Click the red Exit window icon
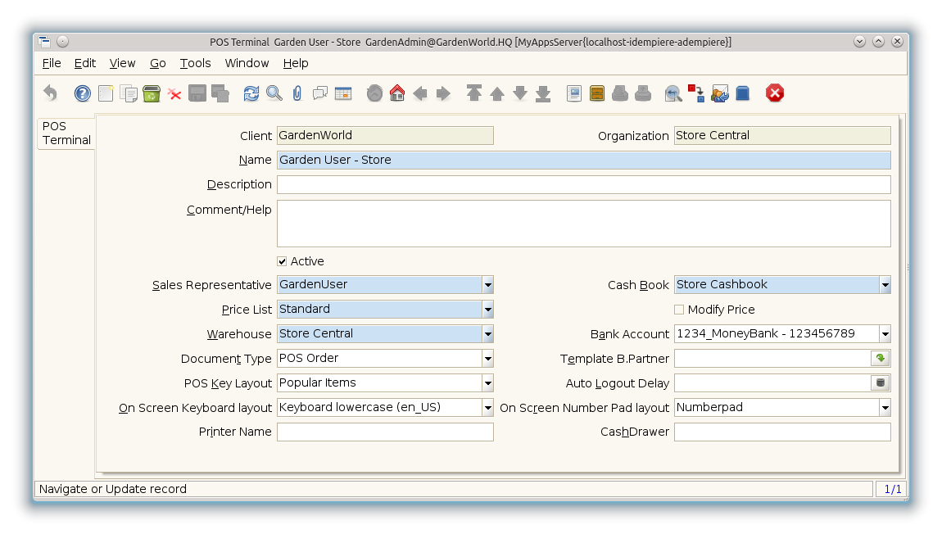The width and height of the screenshot is (942, 534). pos(775,93)
